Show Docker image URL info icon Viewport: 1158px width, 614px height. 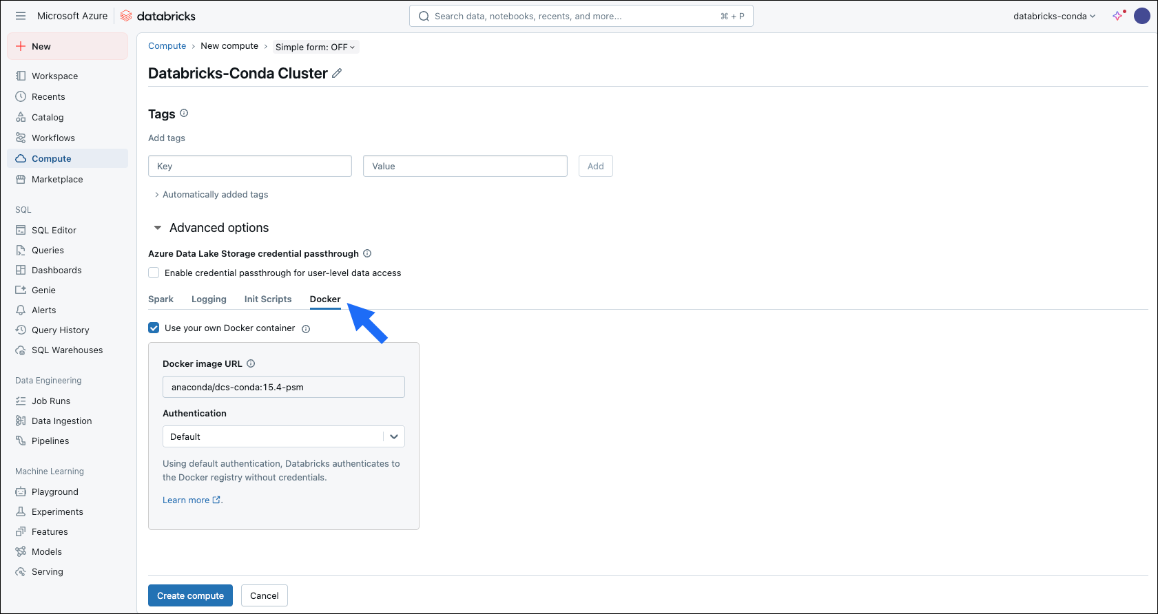pos(251,363)
